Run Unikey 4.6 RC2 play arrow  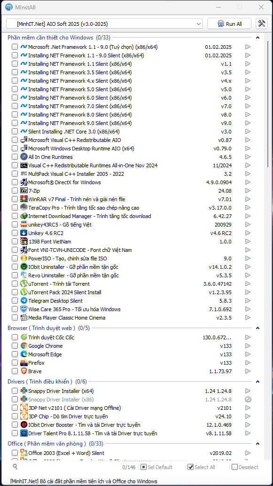248,233
